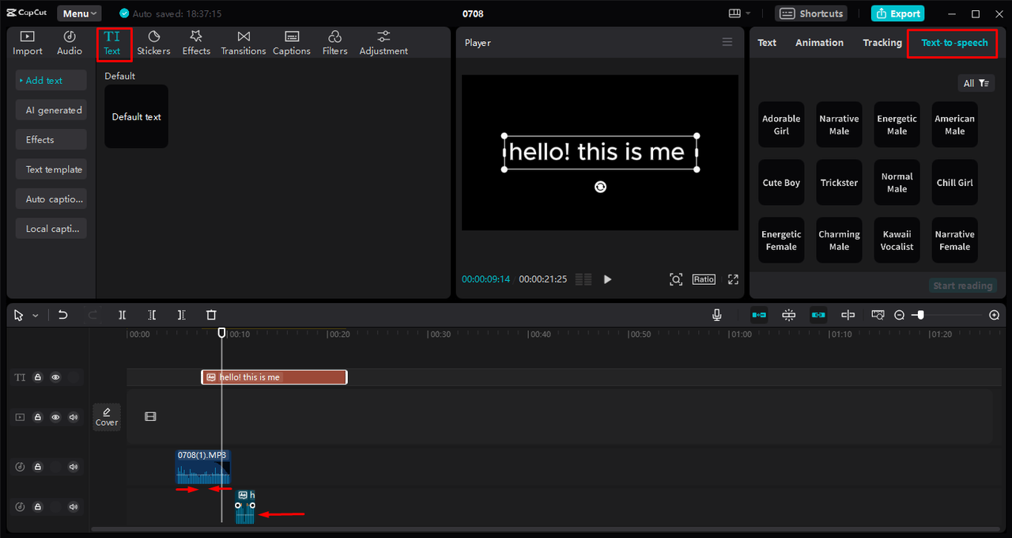The height and width of the screenshot is (538, 1012).
Task: Toggle main track magnet in timeline toolbar
Action: pos(759,315)
